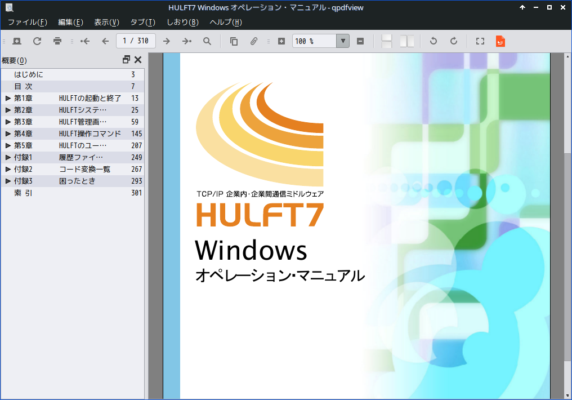Expand the 第2章 outline entry
Screen dimensions: 572x400
(8, 110)
